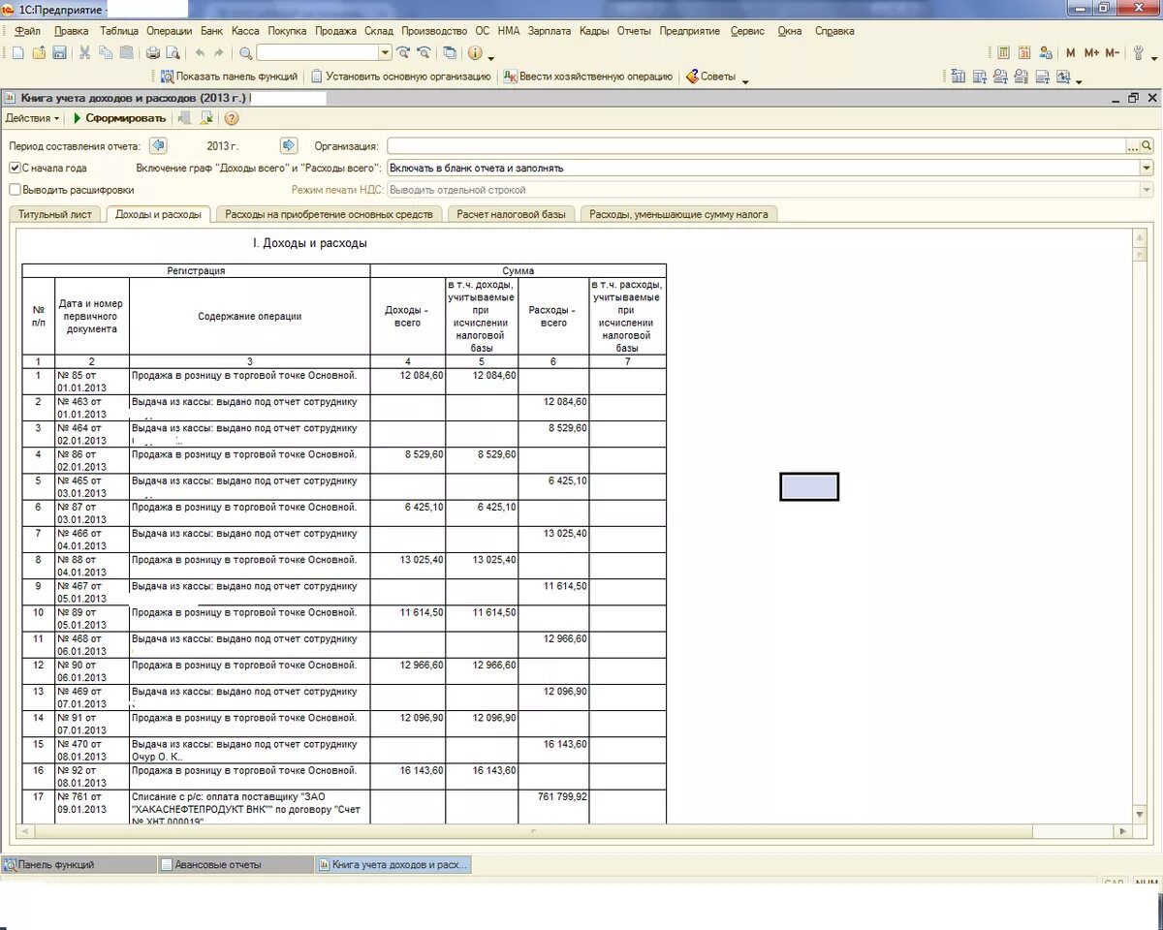1163x930 pixels.
Task: Expand the table toolbar options arrow
Action: pyautogui.click(x=1079, y=80)
